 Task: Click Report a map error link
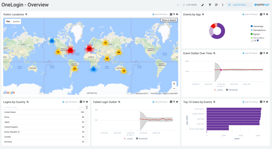click(x=170, y=93)
